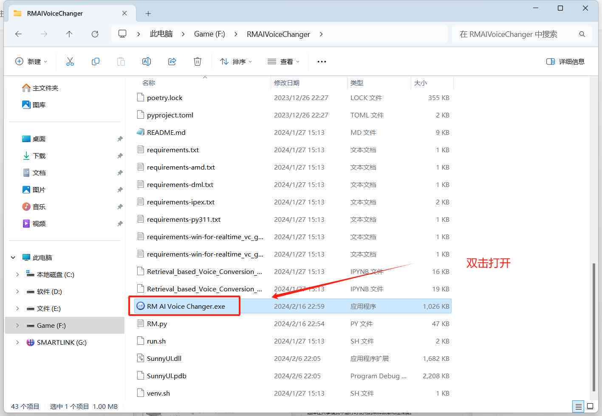
Task: Collapse the 此电脑 tree node
Action: (x=13, y=257)
